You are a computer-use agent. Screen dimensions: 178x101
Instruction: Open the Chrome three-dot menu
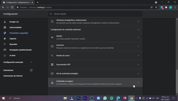tap(175, 7)
